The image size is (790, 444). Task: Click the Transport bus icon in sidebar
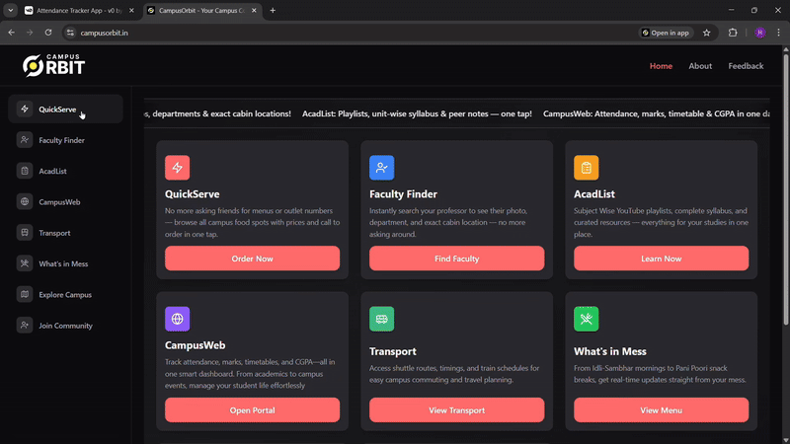(x=25, y=233)
